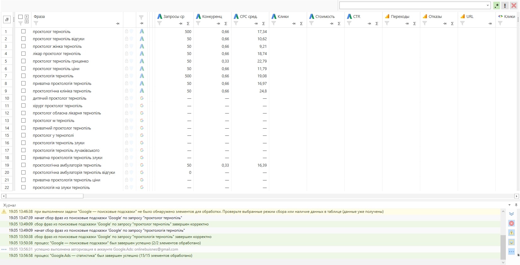Open filter for Переходы column
This screenshot has height=265, width=520.
click(x=387, y=23)
